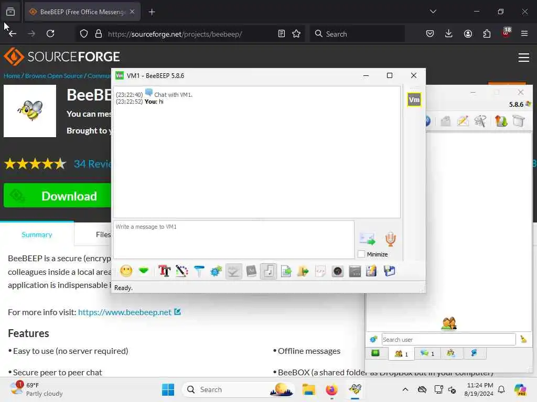Click the pencil note icon in main BeeBEEP window
This screenshot has height=402, width=537.
pyautogui.click(x=463, y=121)
